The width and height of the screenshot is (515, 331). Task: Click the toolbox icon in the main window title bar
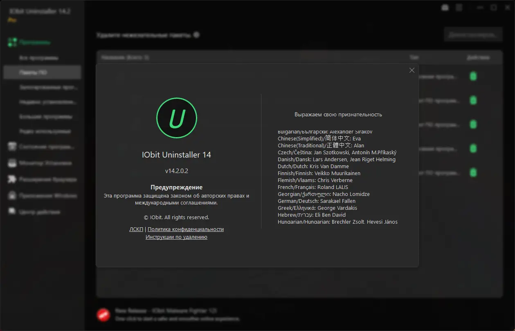click(x=445, y=8)
